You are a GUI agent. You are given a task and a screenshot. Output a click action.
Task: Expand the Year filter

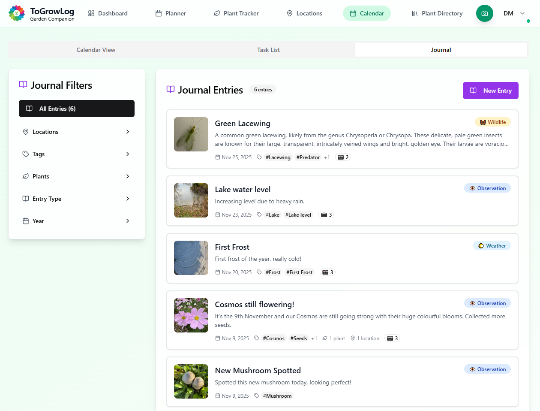pos(77,221)
